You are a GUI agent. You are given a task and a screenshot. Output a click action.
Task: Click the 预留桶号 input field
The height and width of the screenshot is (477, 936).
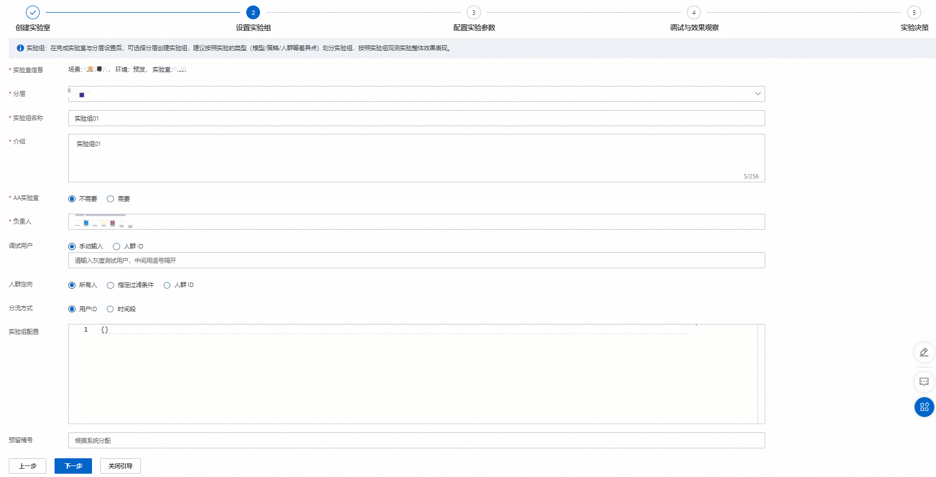(x=416, y=441)
